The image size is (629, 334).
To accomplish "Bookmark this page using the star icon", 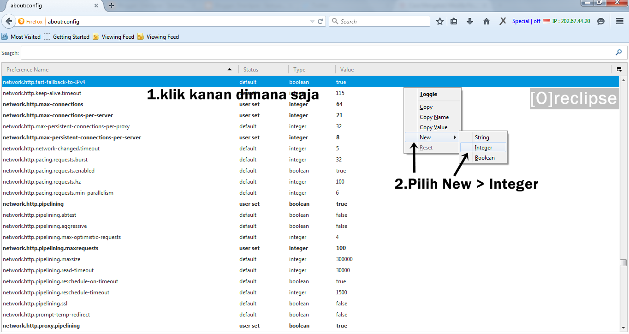I will pyautogui.click(x=439, y=21).
